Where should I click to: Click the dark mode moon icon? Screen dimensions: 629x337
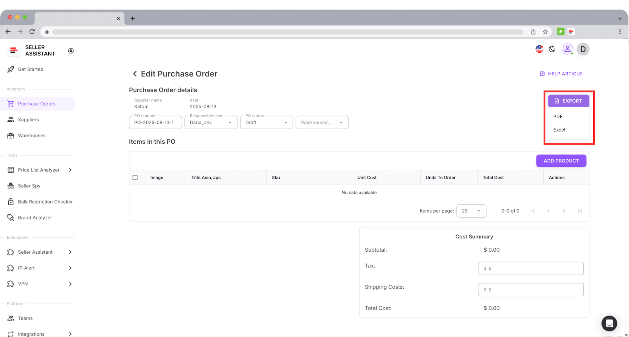click(x=552, y=49)
